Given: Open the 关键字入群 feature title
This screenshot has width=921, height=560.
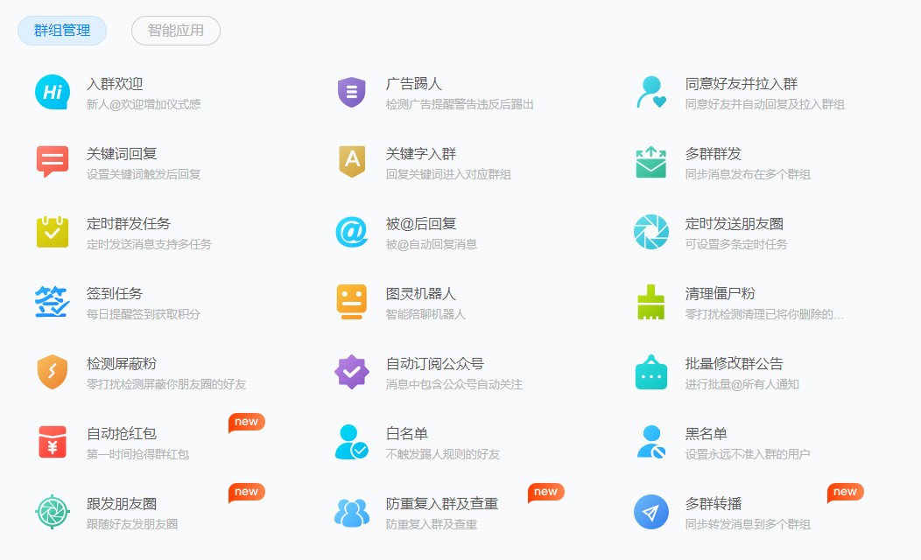Looking at the screenshot, I should pyautogui.click(x=421, y=154).
